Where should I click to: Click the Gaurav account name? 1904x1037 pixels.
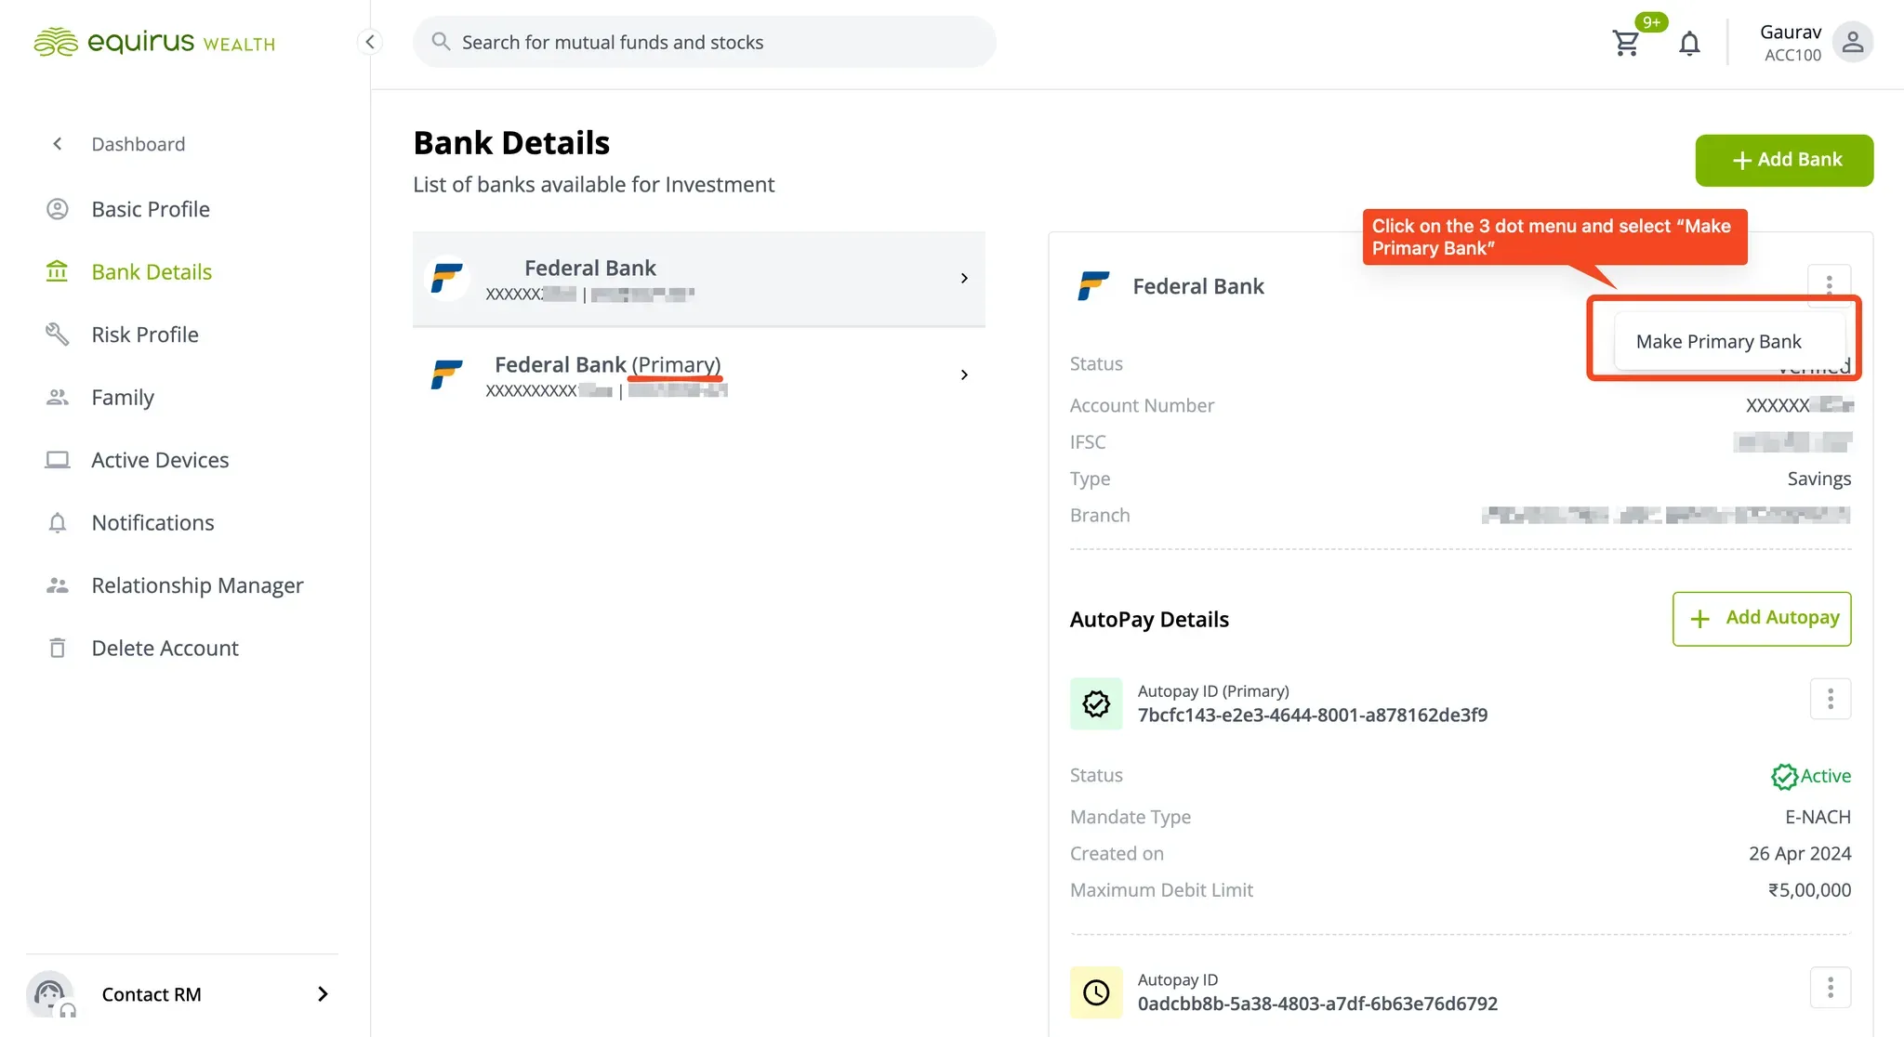coord(1791,33)
